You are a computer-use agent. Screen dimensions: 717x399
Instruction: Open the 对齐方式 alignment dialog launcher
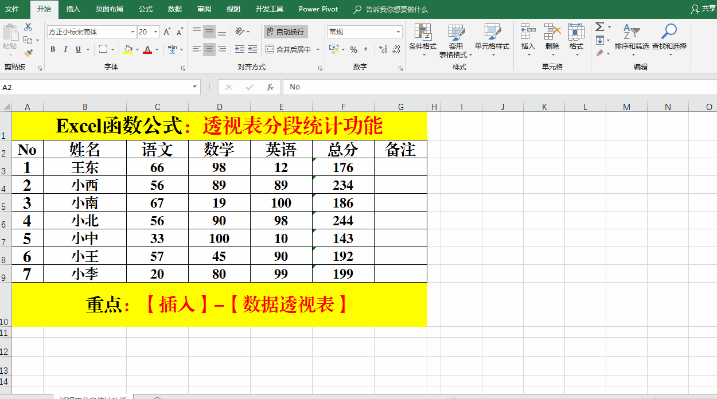[319, 68]
